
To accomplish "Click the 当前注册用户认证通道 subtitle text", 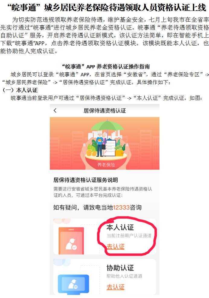I will 129,236.
